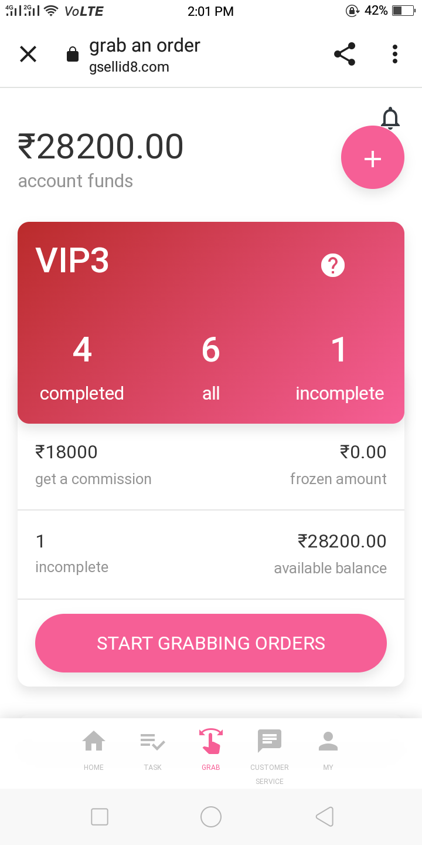The height and width of the screenshot is (845, 422).
Task: Open the VIP3 help question mark
Action: click(x=333, y=265)
